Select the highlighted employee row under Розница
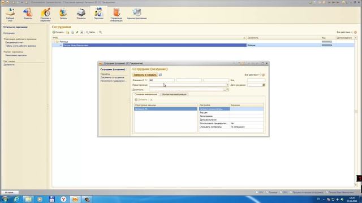This screenshot has width=362, height=203. pyautogui.click(x=203, y=45)
